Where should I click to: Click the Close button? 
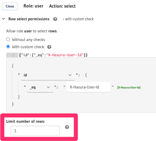[x=10, y=6]
